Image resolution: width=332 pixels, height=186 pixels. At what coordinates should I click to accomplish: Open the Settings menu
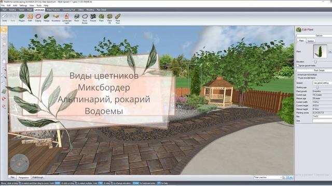coord(23,6)
